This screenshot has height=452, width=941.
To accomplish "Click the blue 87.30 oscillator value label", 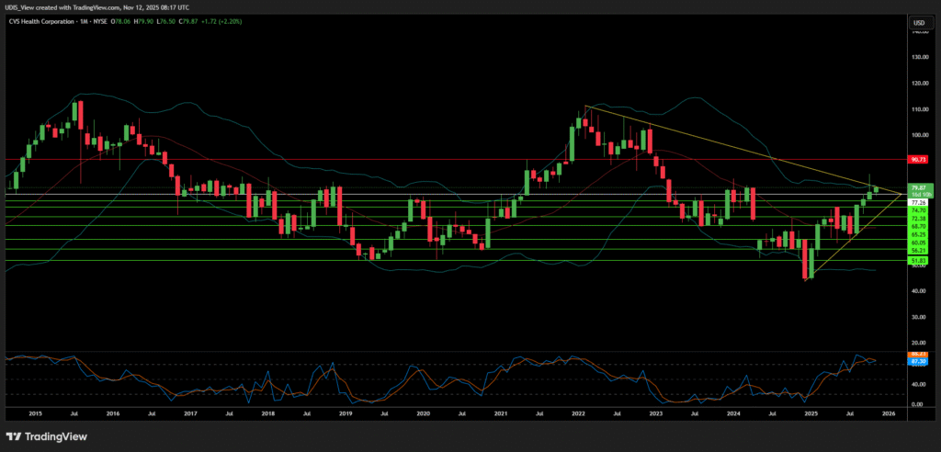I will 917,362.
